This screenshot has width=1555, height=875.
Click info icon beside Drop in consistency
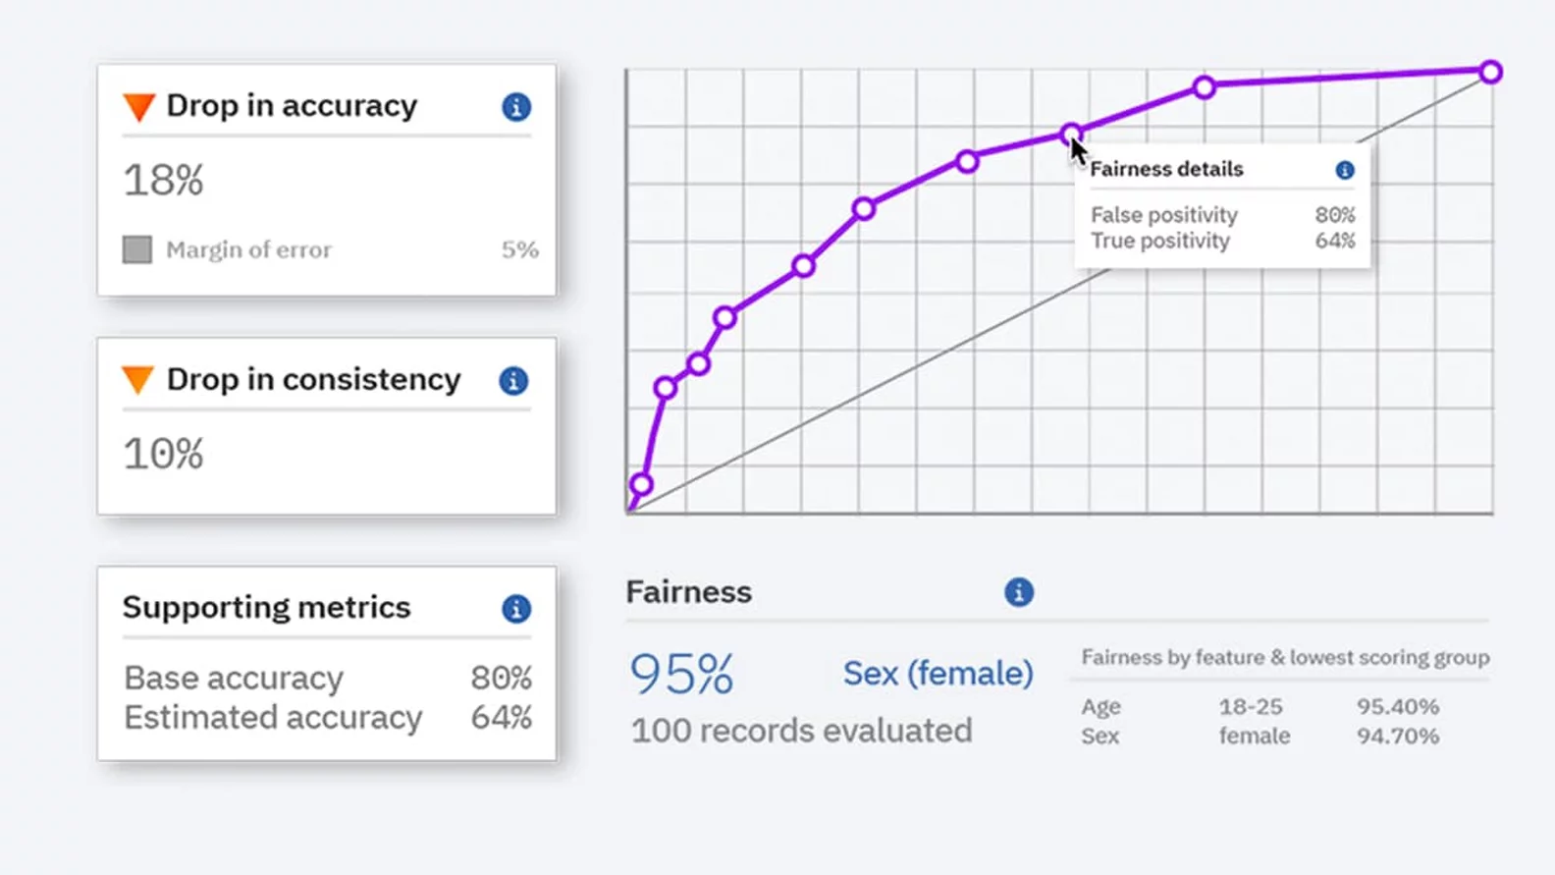click(513, 381)
